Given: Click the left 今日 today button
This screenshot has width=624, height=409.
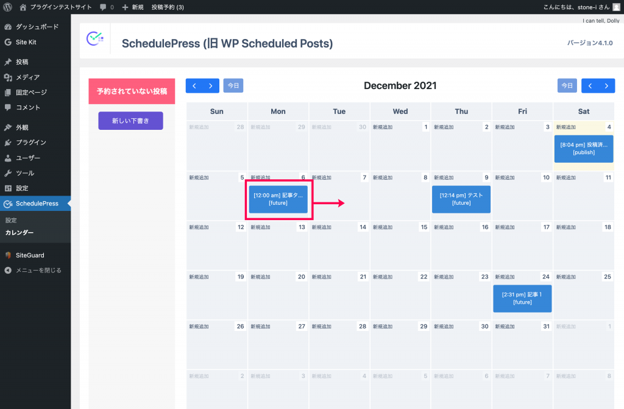Looking at the screenshot, I should (233, 85).
